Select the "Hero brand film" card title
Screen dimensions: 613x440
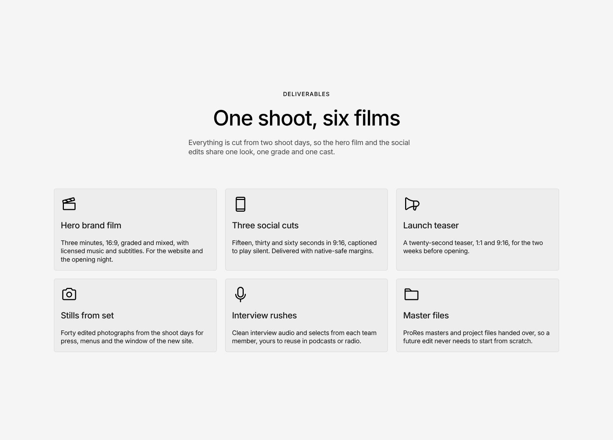[91, 225]
